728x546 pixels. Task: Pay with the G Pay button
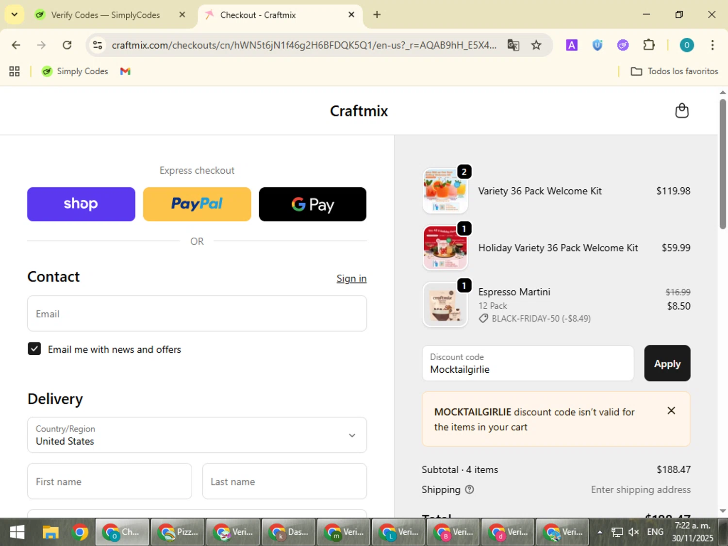point(313,204)
